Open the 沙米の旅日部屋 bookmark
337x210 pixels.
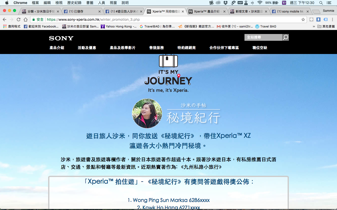coord(80,26)
